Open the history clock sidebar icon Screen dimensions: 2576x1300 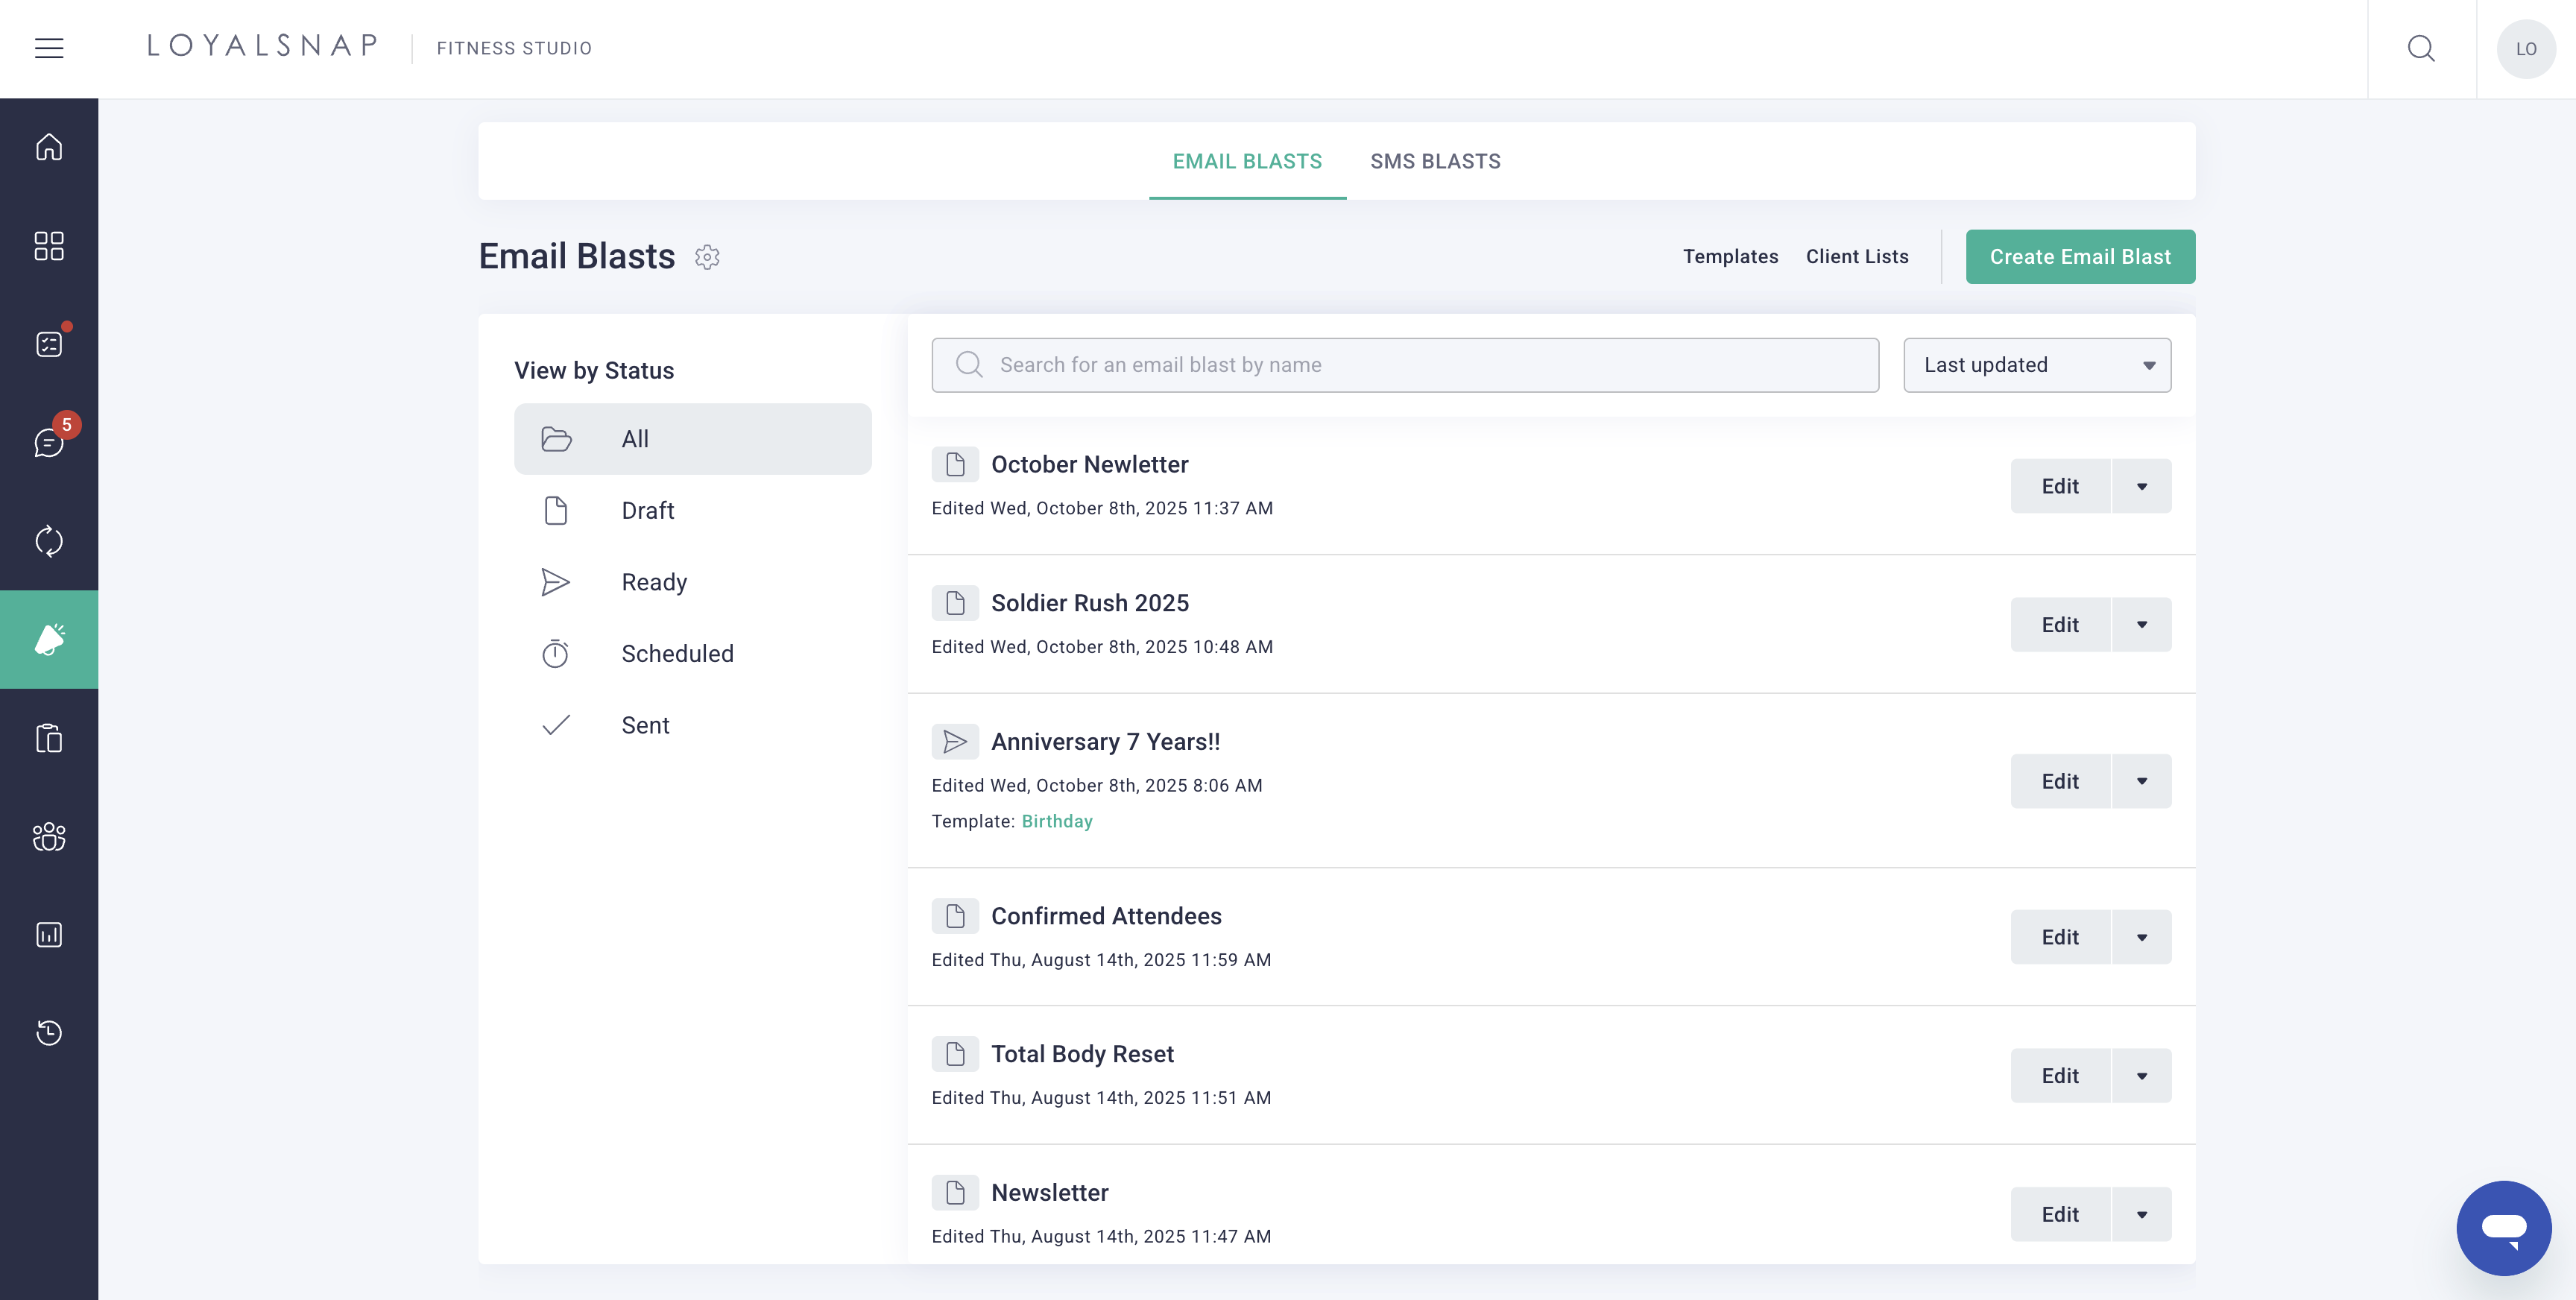pos(49,1033)
